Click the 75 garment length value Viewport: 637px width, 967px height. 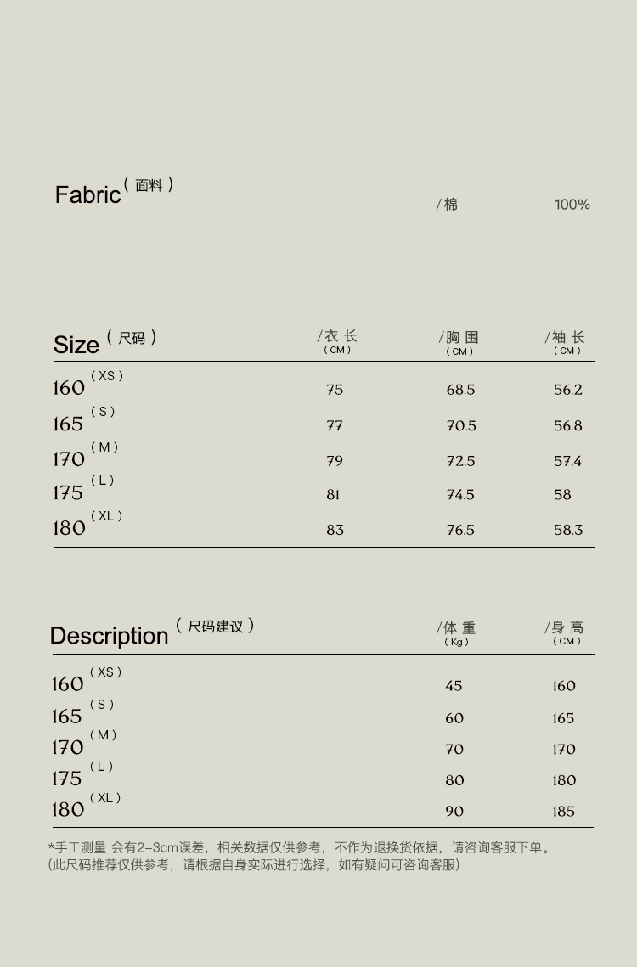335,390
